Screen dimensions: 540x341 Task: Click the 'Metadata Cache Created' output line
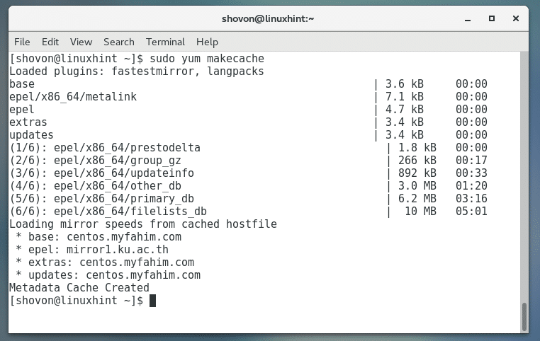point(79,288)
